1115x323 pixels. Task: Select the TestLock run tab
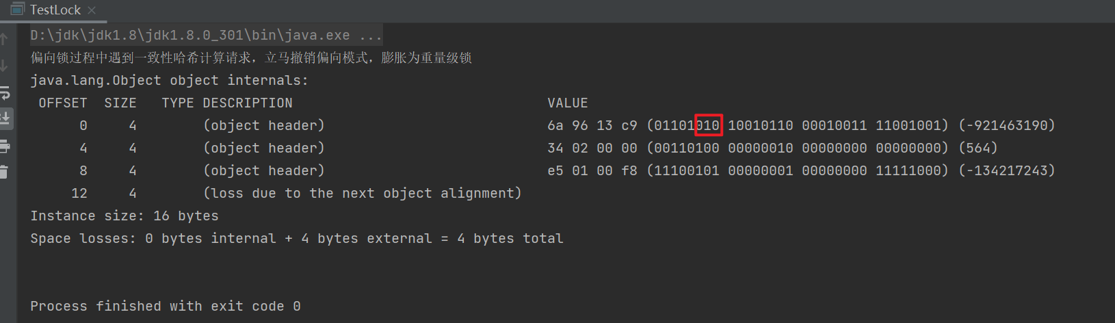[x=55, y=10]
